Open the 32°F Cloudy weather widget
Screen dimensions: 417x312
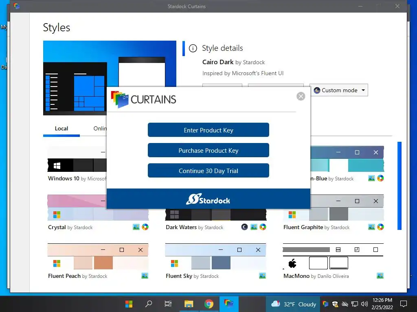tap(294, 304)
